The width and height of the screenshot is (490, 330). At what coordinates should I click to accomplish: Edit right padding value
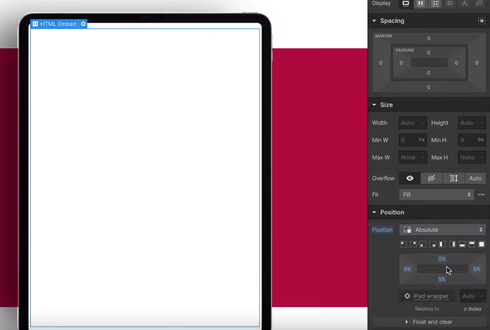(x=456, y=63)
